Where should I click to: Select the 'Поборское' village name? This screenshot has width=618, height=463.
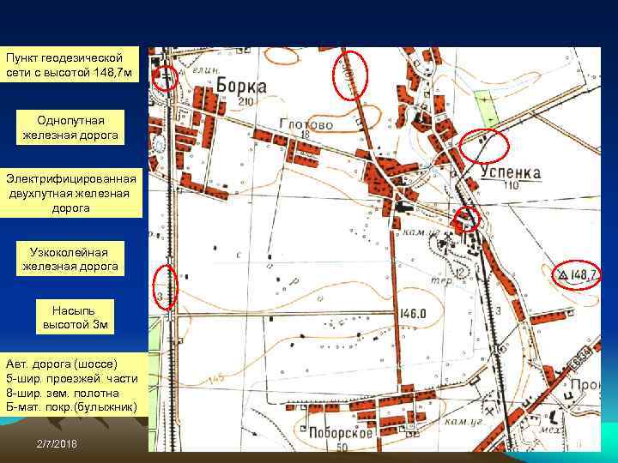point(341,433)
